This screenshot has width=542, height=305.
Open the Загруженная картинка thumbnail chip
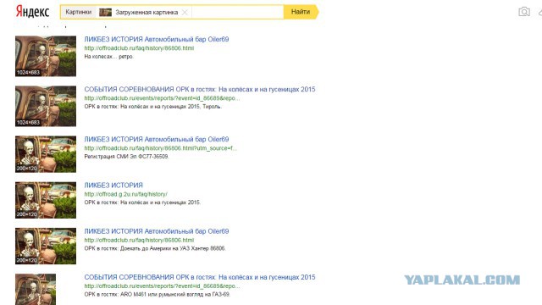point(105,13)
